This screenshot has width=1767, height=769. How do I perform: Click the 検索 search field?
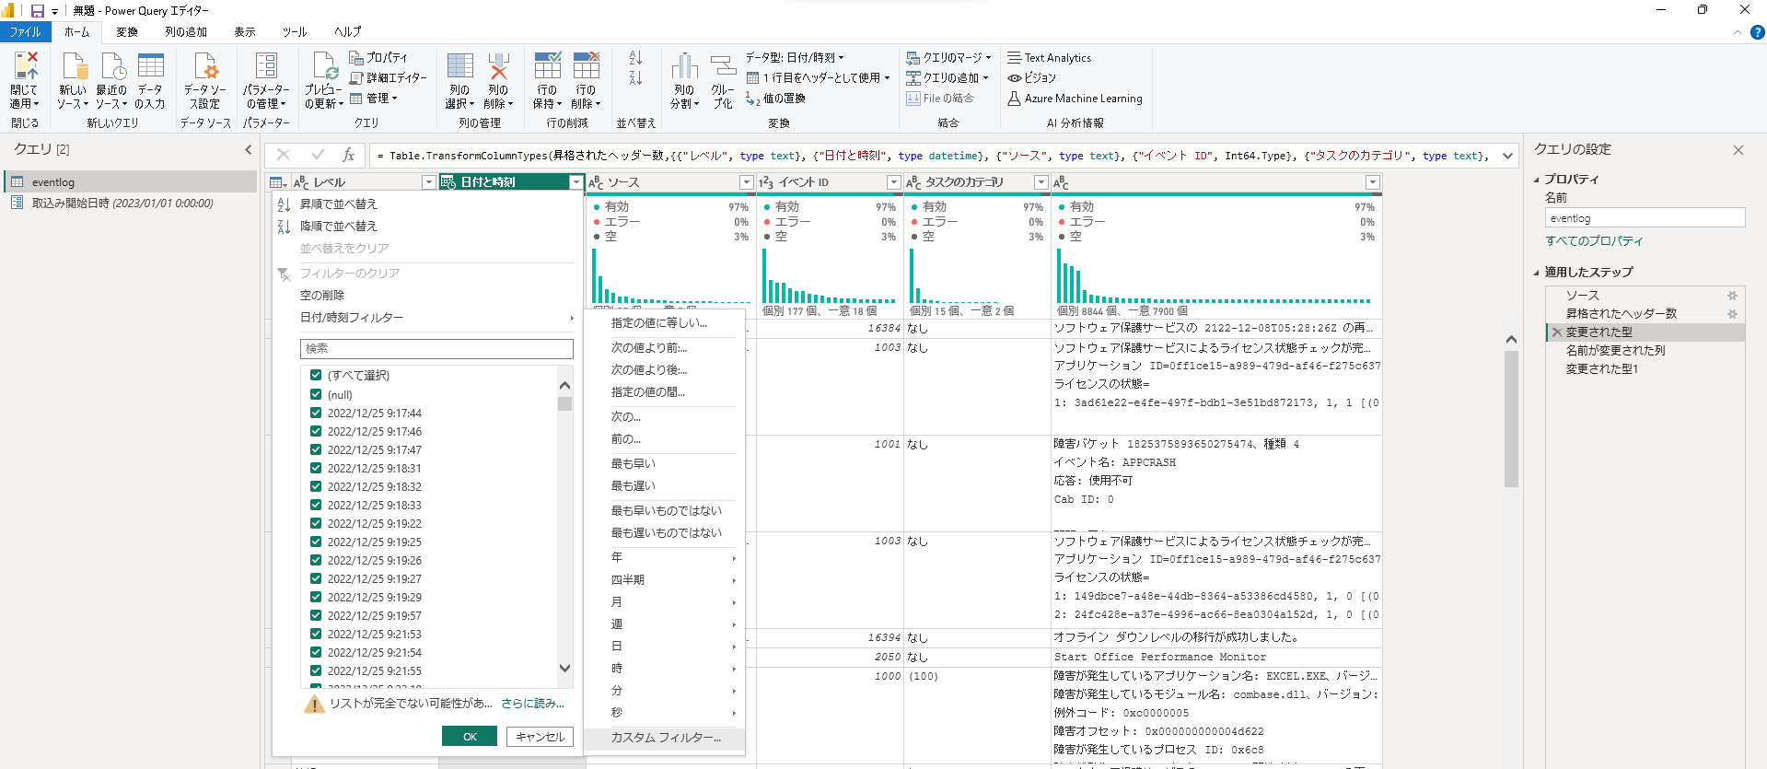click(436, 349)
